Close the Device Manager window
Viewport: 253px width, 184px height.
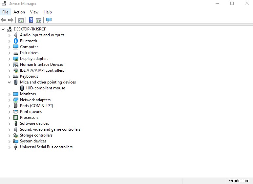pos(247,3)
